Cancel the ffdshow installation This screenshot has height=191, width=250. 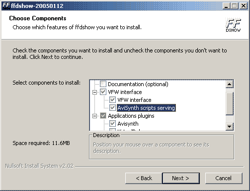click(x=224, y=178)
